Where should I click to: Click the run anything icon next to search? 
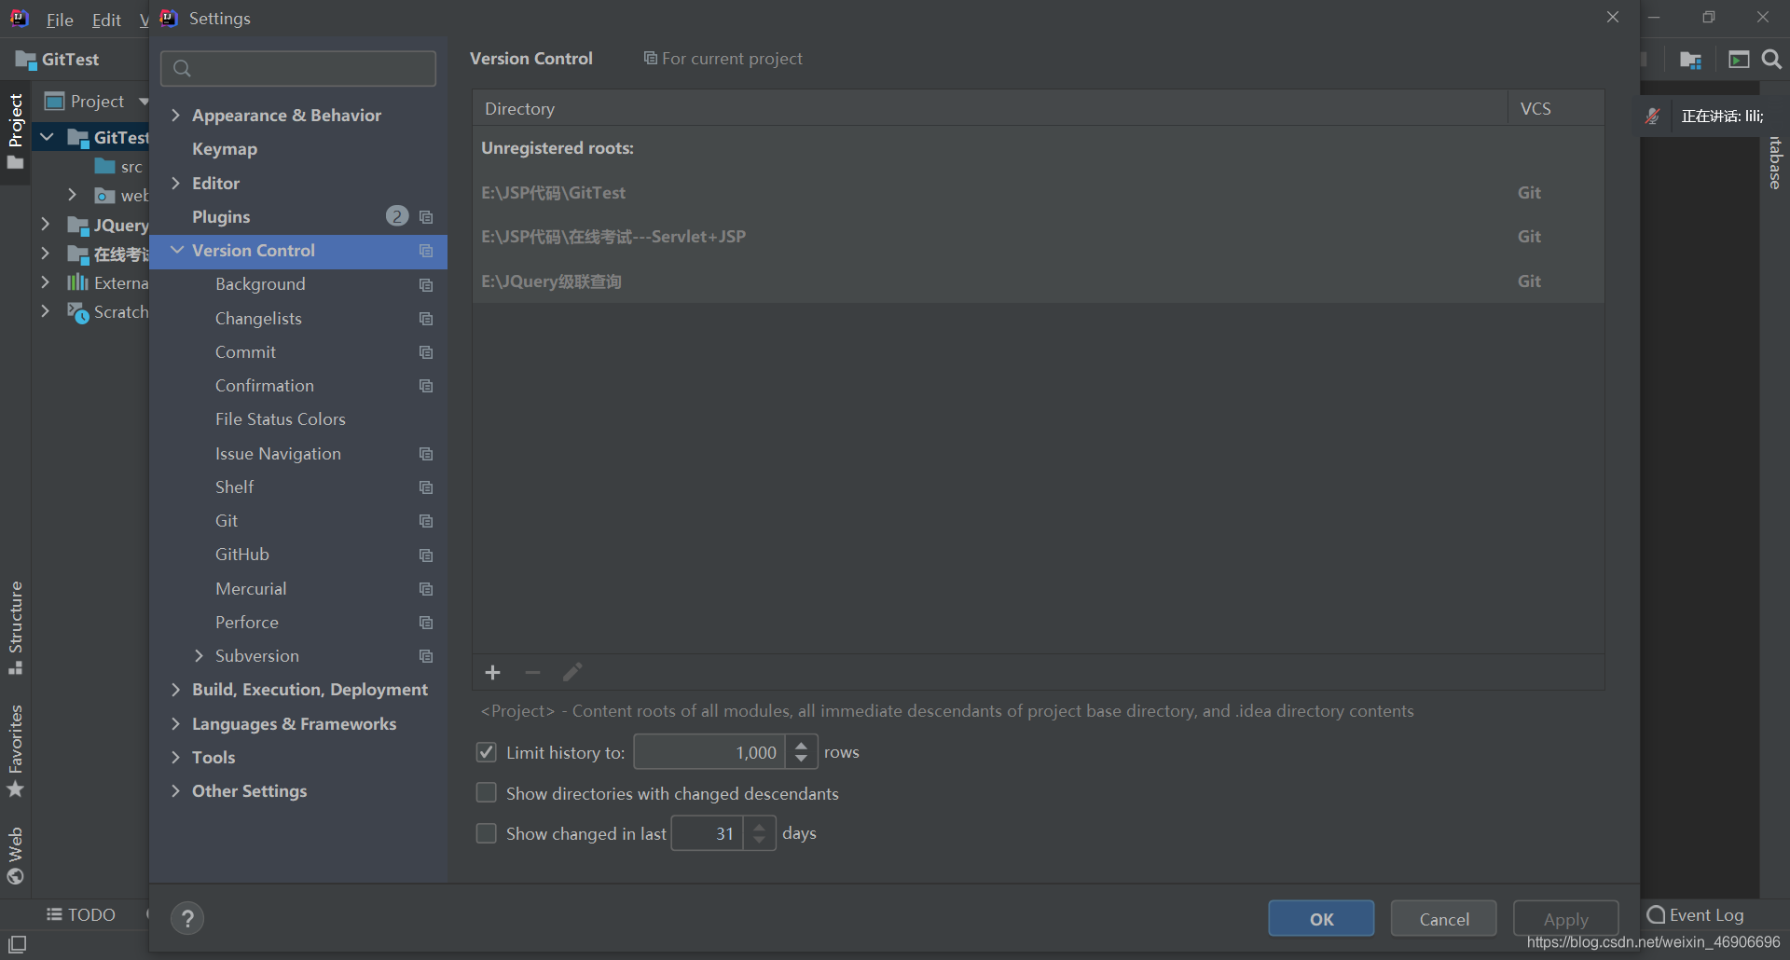pyautogui.click(x=1739, y=60)
